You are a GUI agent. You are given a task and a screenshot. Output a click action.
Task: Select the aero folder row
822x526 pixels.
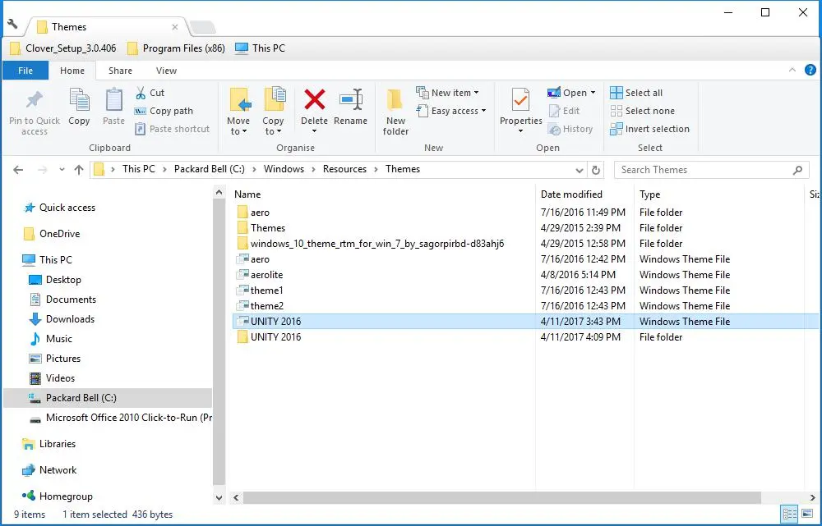pos(524,213)
